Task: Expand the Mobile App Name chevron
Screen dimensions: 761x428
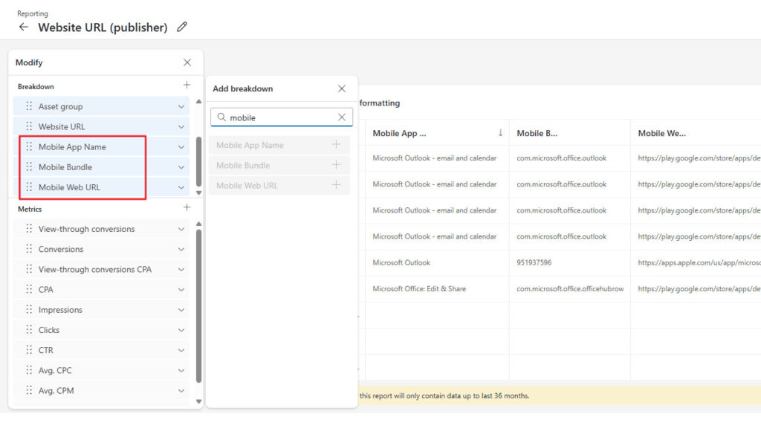Action: [x=181, y=147]
